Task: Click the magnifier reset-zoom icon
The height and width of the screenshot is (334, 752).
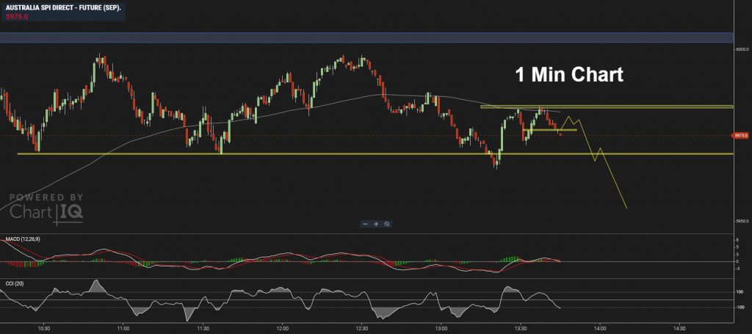Action: click(387, 224)
